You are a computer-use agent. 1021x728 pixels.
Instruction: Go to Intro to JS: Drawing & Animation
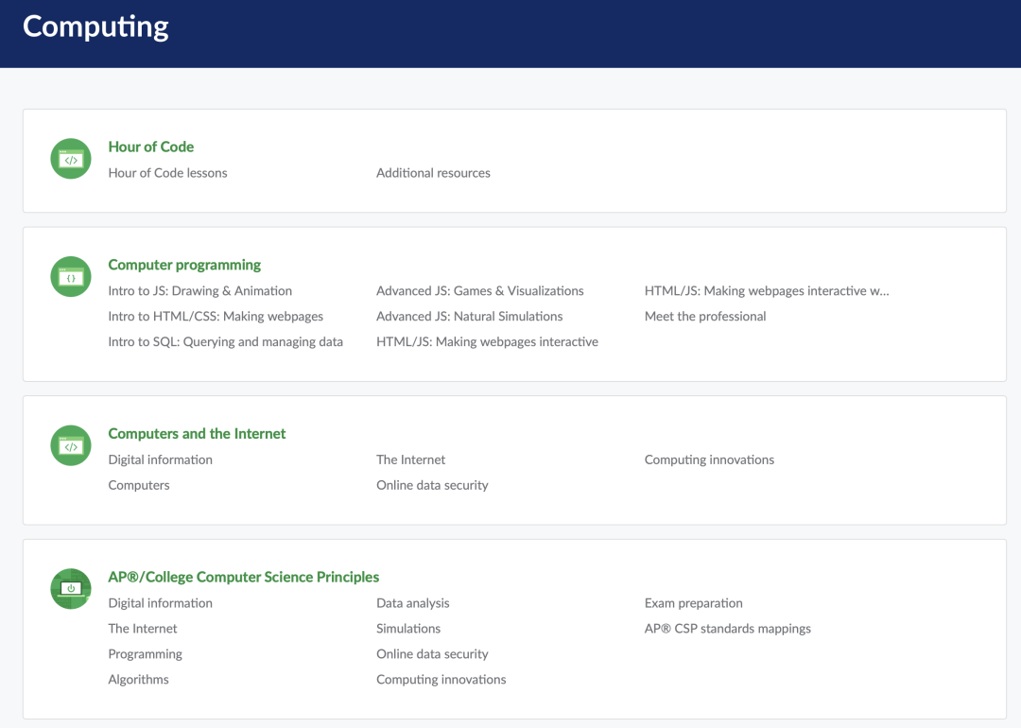click(x=199, y=290)
